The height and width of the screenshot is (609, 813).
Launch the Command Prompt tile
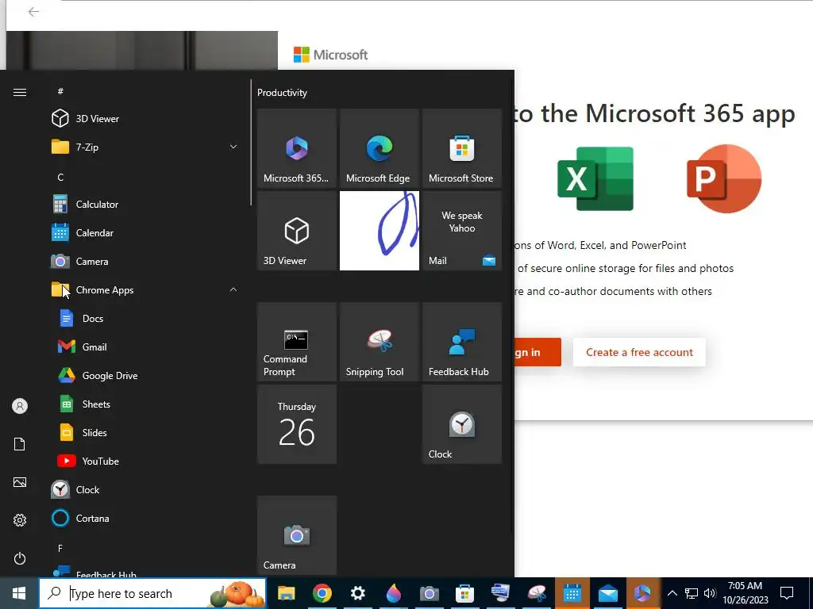click(297, 342)
